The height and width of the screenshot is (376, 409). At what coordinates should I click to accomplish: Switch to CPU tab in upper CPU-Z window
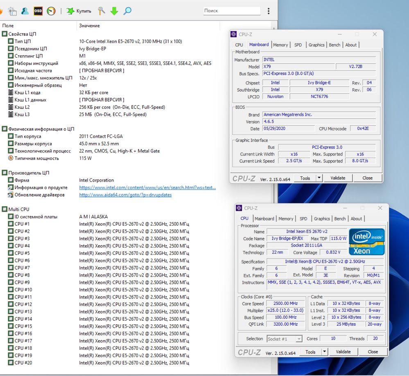[239, 45]
